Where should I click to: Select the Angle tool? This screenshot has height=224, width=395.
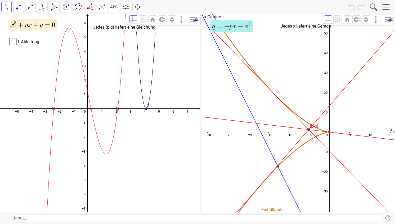(x=90, y=7)
